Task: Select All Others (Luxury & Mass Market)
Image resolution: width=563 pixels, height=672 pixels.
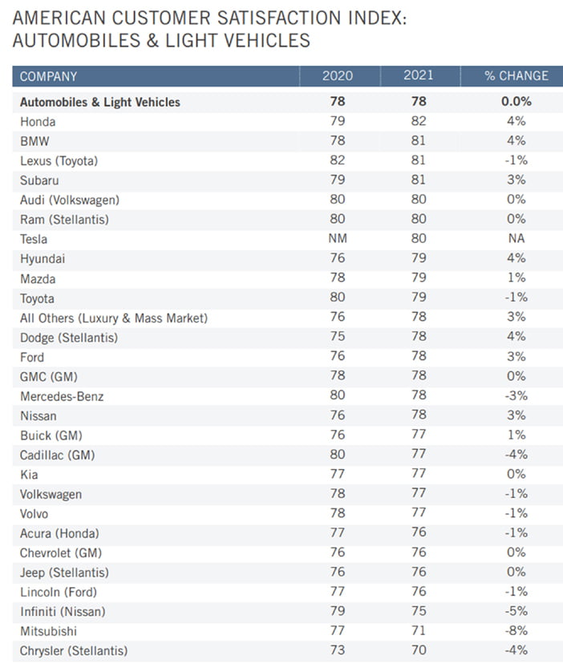Action: click(x=114, y=318)
